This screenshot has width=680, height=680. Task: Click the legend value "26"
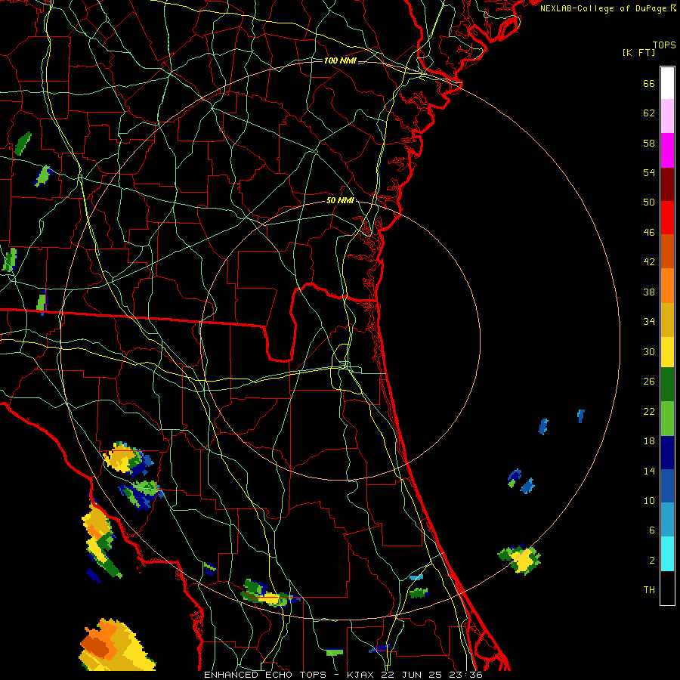click(649, 382)
